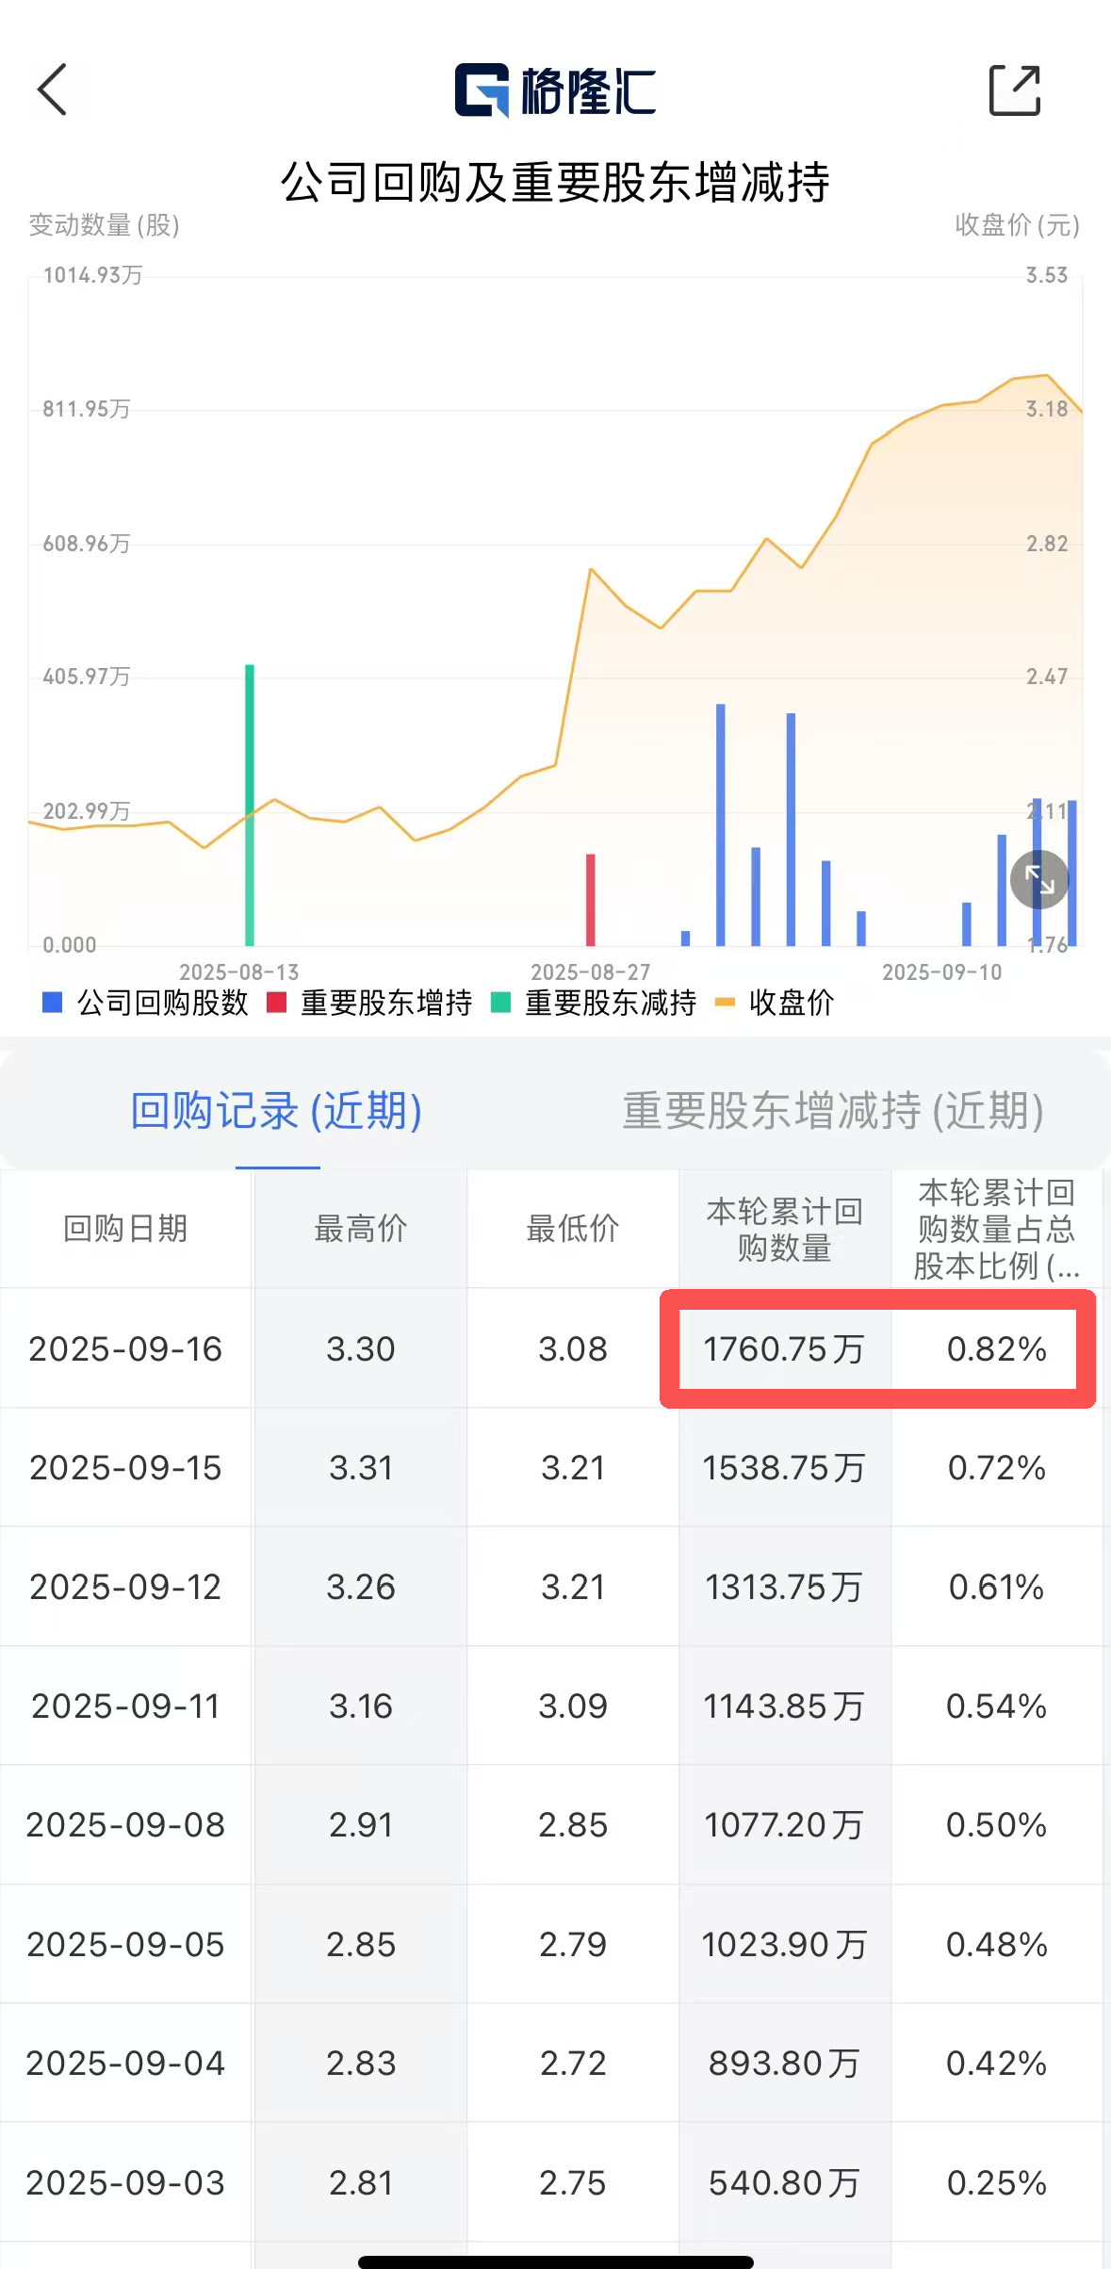This screenshot has width=1111, height=2269.
Task: Toggle 收盘价 legend line series
Action: pos(776,1003)
